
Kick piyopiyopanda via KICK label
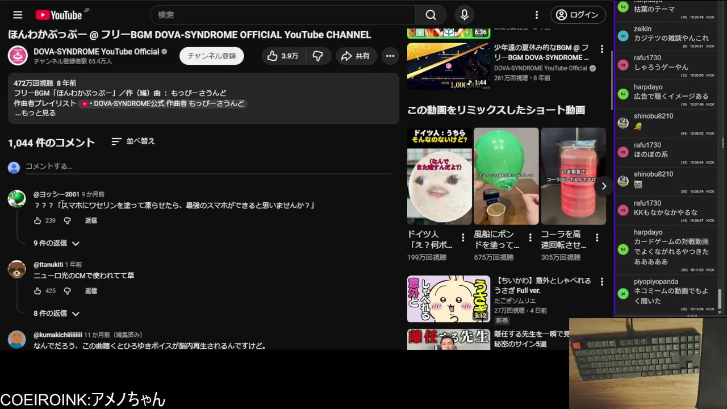click(x=710, y=309)
